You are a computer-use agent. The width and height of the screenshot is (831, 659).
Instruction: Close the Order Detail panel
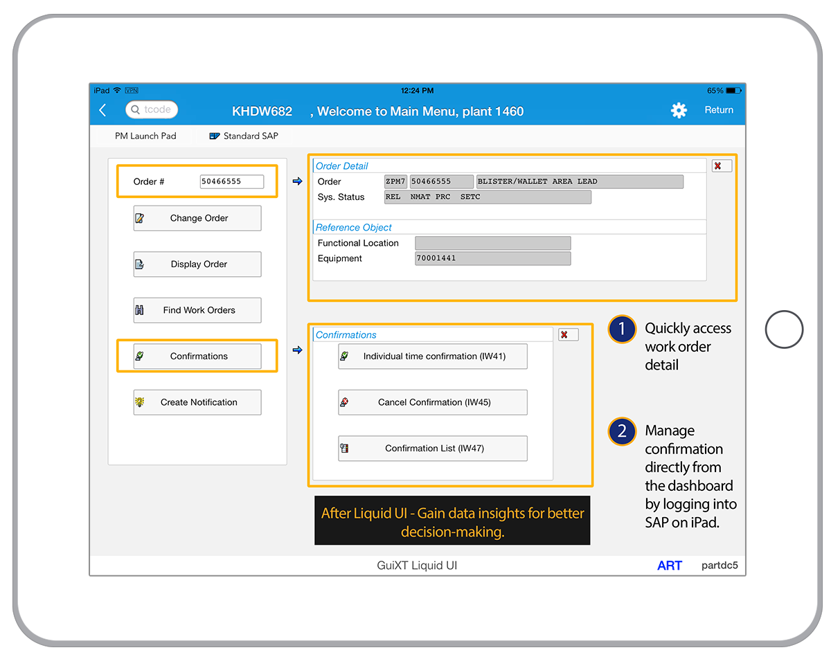coord(721,166)
